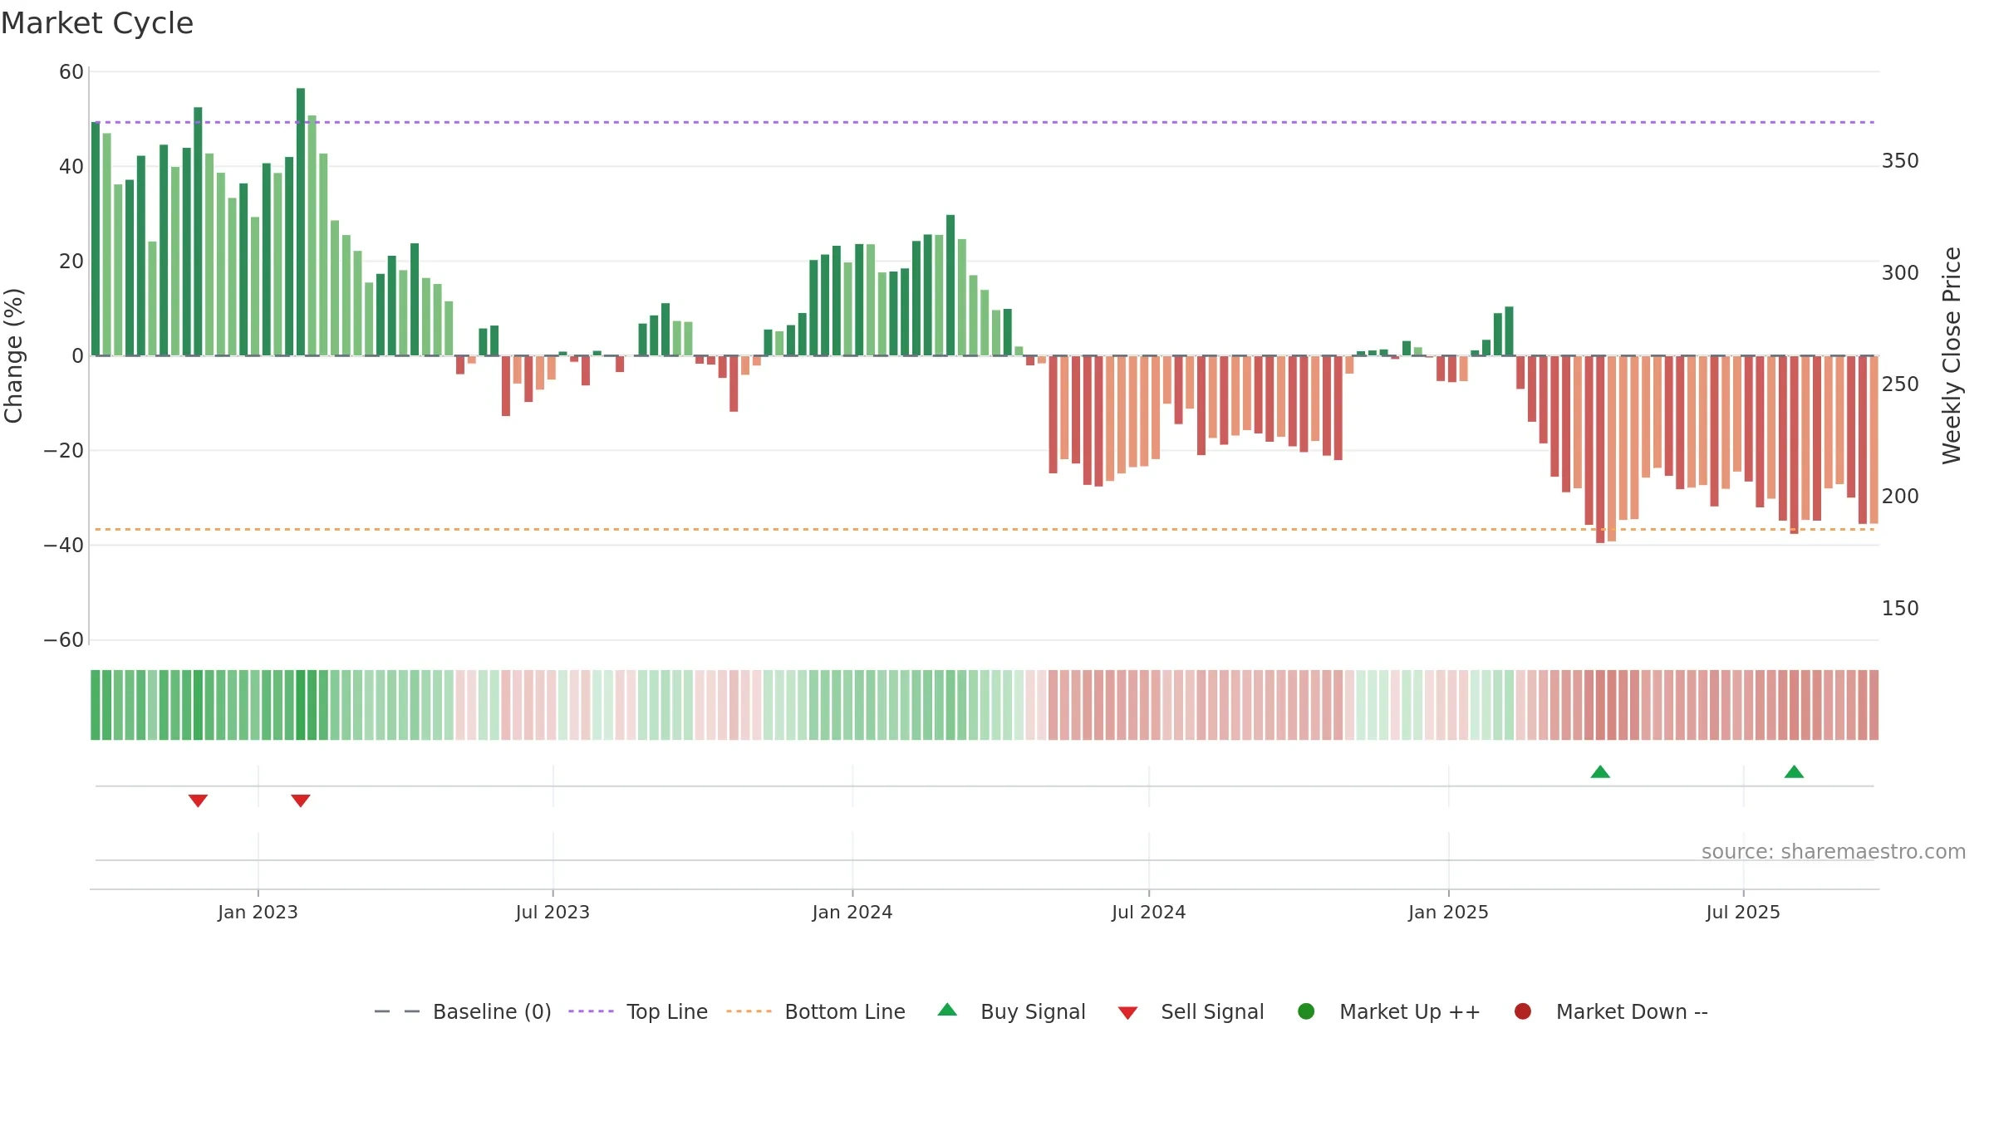The height and width of the screenshot is (1121, 1994).
Task: Click the 150 price axis tick label
Action: [1900, 608]
